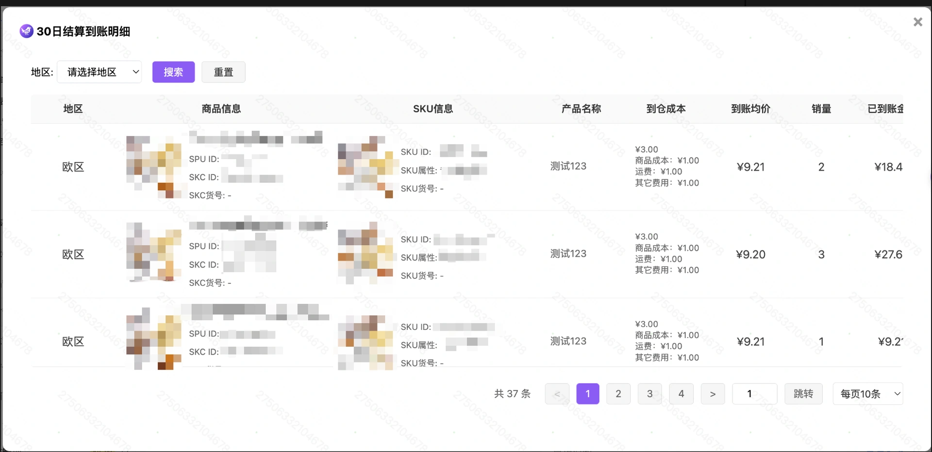Image resolution: width=932 pixels, height=452 pixels.
Task: Open the 请选择地区 region dropdown
Action: pos(100,72)
